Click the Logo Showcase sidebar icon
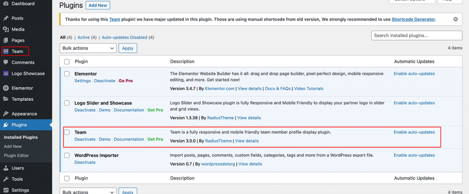 pyautogui.click(x=5, y=73)
